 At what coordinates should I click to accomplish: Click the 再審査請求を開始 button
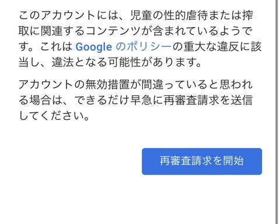click(x=202, y=161)
